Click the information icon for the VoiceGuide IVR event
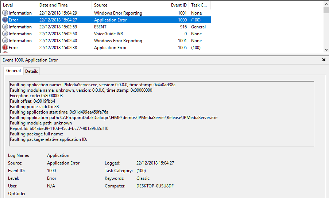 coord(5,34)
